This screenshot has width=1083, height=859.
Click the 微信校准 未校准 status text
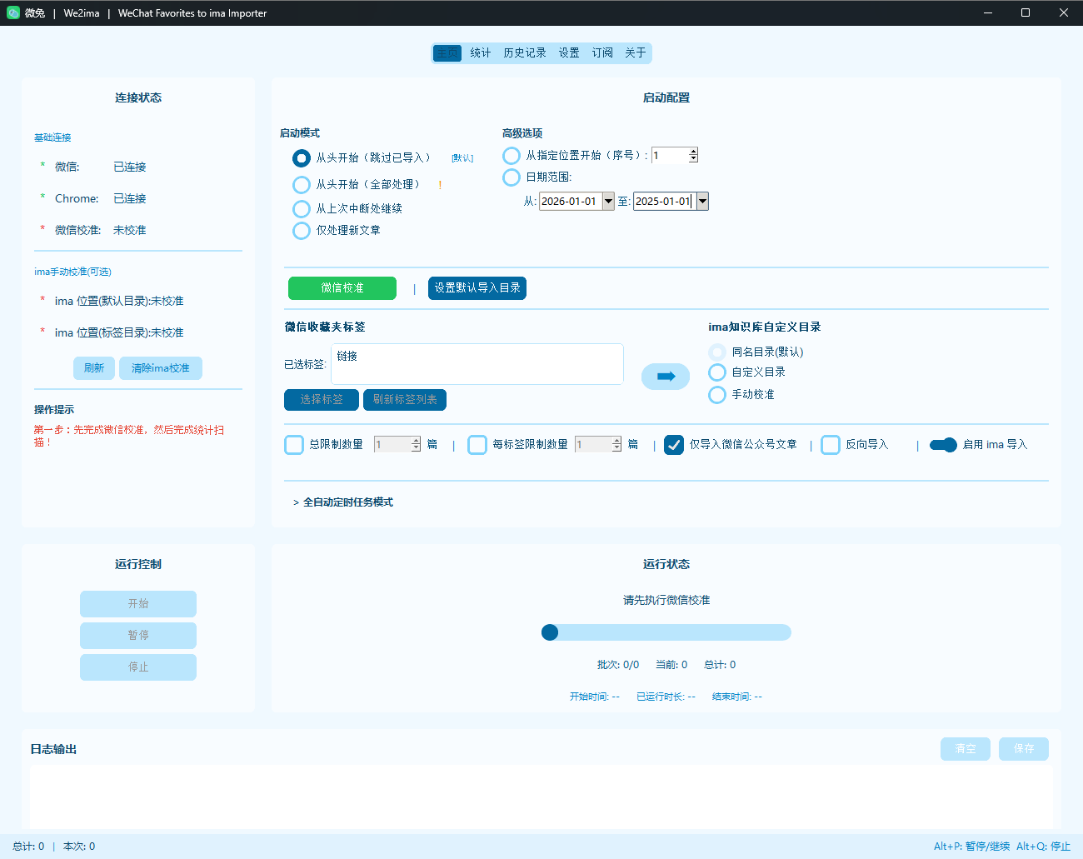(x=130, y=231)
